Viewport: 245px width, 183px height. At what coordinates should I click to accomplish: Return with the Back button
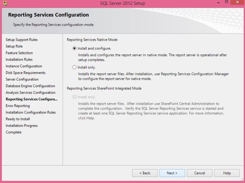(x=145, y=173)
